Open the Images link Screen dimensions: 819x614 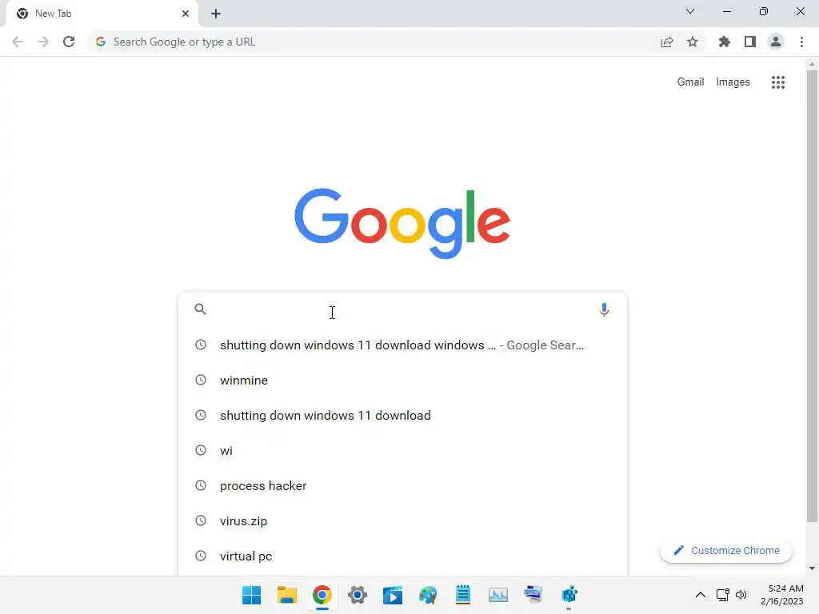point(733,82)
